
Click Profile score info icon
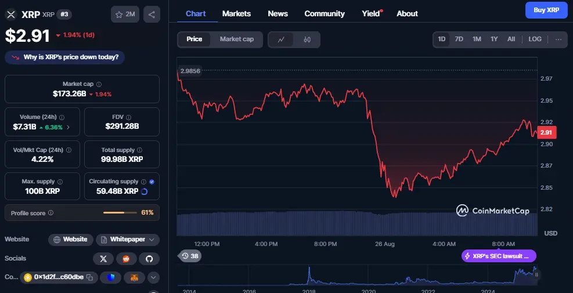(51, 212)
